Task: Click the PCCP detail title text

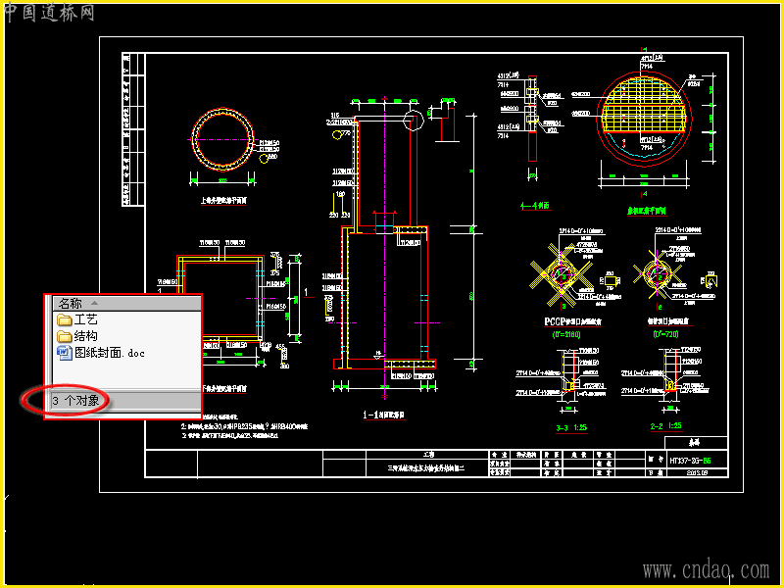Action: coord(572,321)
